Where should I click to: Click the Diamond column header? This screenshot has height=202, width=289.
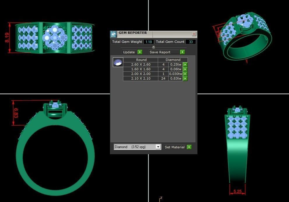click(173, 60)
